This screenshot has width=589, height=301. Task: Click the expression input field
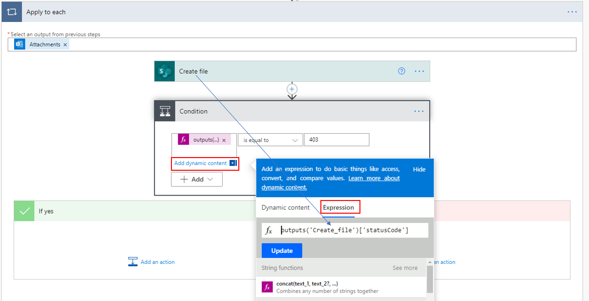(x=353, y=230)
